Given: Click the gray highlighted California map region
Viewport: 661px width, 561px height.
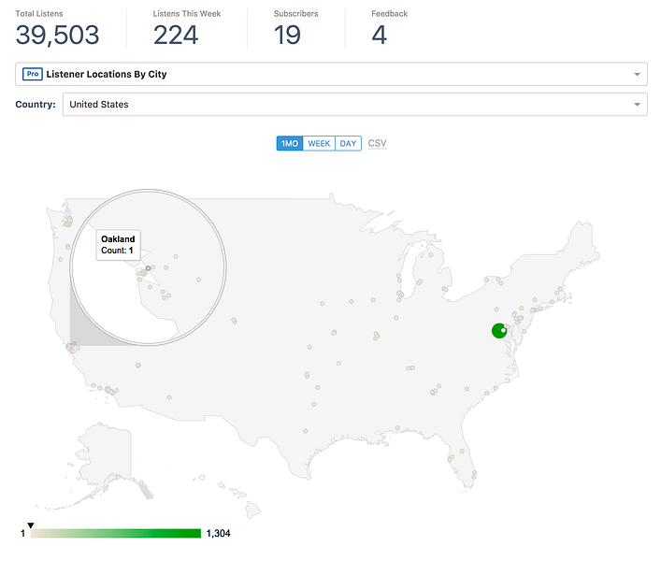Looking at the screenshot, I should [84, 323].
